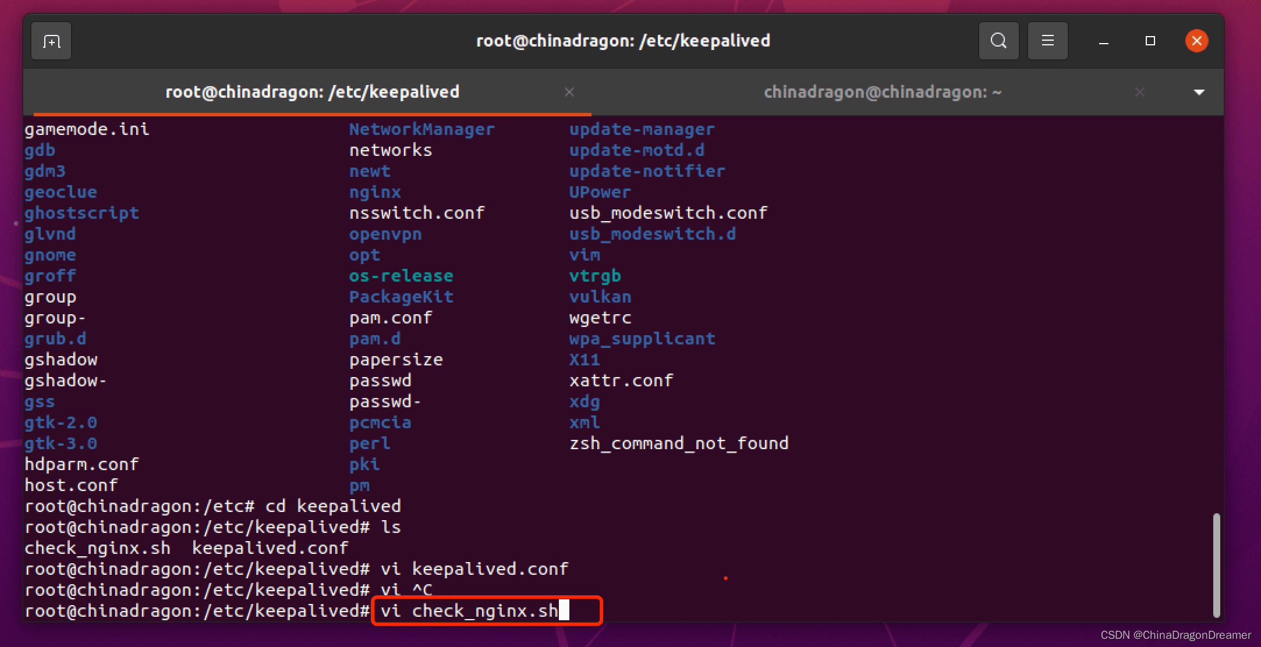This screenshot has height=647, width=1261.
Task: Click 'check_nginx.sh' in the ls output
Action: pos(97,548)
